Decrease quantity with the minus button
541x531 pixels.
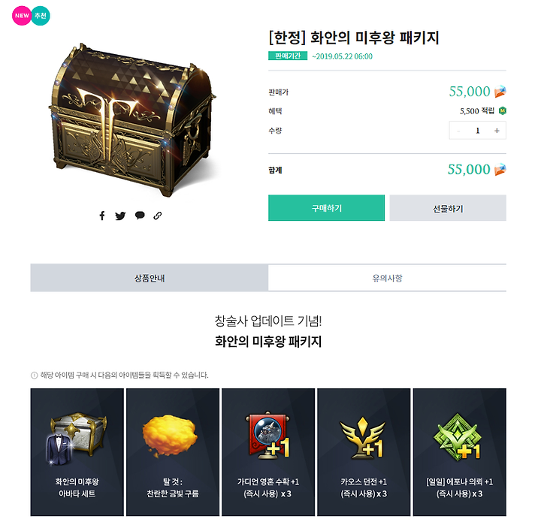(x=458, y=131)
